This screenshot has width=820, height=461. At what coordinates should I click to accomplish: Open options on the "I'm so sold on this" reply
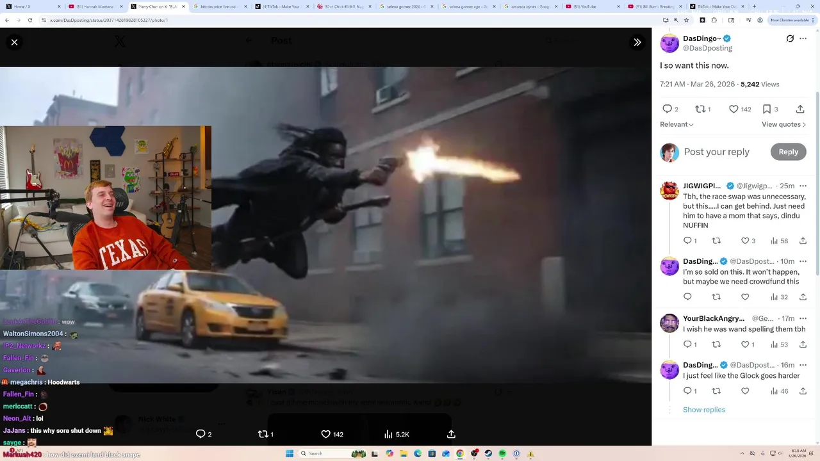pyautogui.click(x=803, y=261)
